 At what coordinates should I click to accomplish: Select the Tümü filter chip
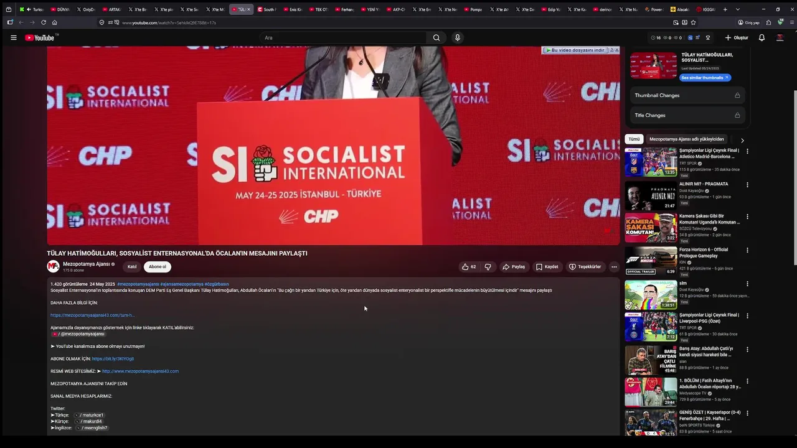(x=634, y=139)
